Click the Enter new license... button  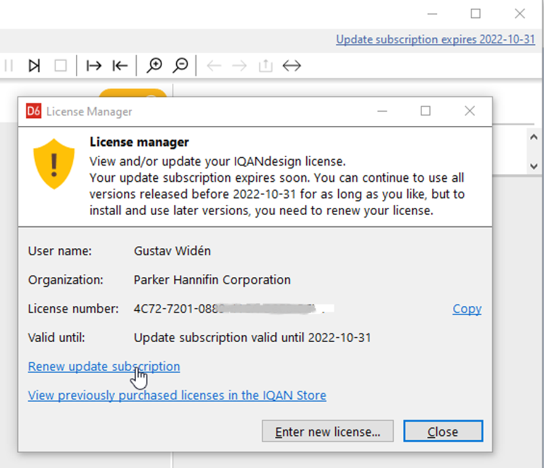click(x=328, y=431)
